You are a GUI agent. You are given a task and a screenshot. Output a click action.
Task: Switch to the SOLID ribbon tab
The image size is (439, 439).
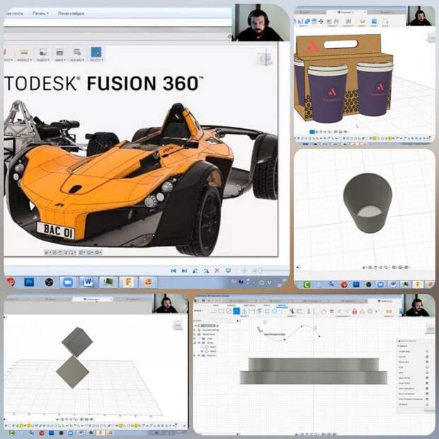216,305
